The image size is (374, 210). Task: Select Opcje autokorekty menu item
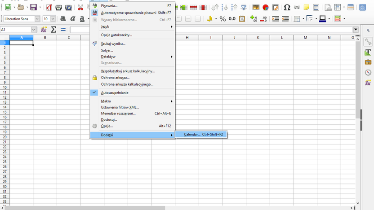coord(132,35)
